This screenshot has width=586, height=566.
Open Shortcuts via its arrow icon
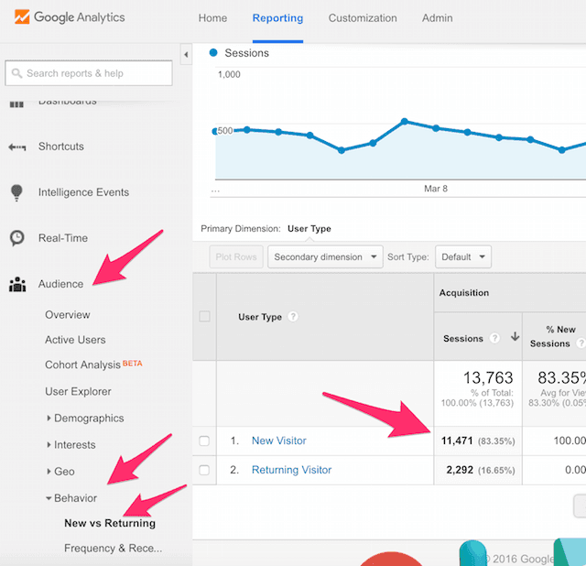[x=16, y=147]
